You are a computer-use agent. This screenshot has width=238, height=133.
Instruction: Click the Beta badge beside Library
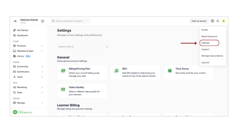tap(28, 56)
